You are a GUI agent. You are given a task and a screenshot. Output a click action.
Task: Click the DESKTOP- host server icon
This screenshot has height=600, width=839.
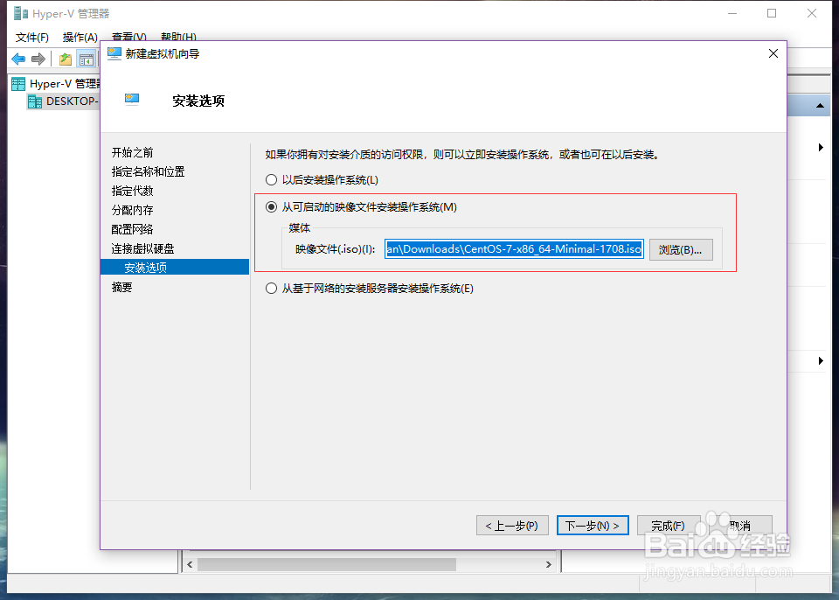[x=33, y=101]
